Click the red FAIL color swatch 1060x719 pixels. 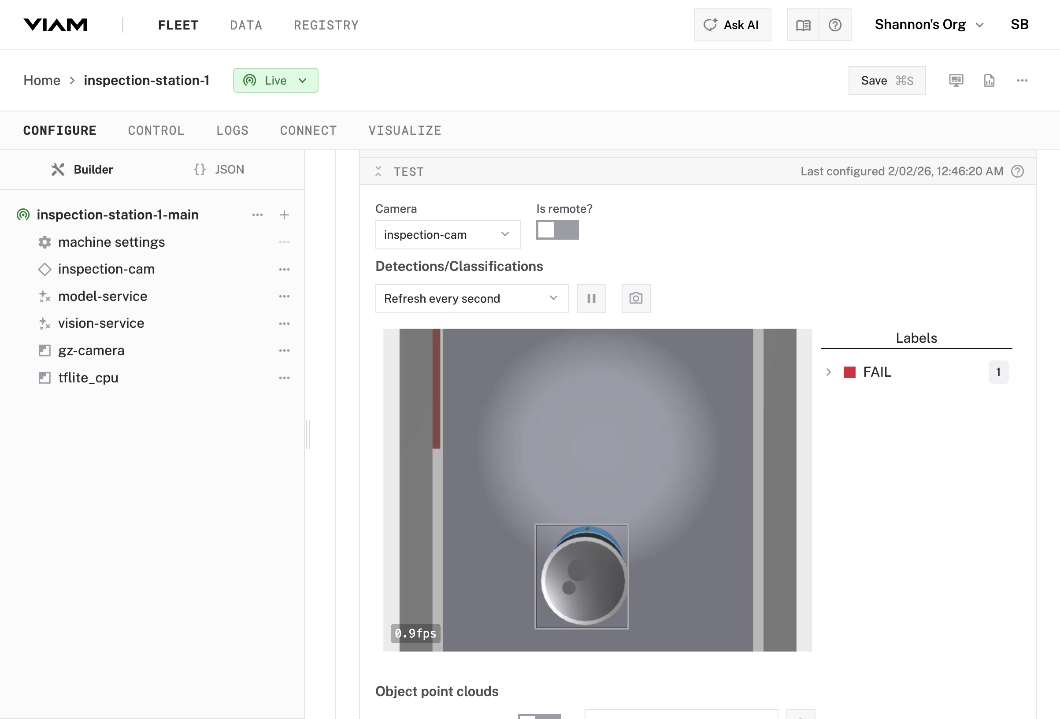coord(849,372)
